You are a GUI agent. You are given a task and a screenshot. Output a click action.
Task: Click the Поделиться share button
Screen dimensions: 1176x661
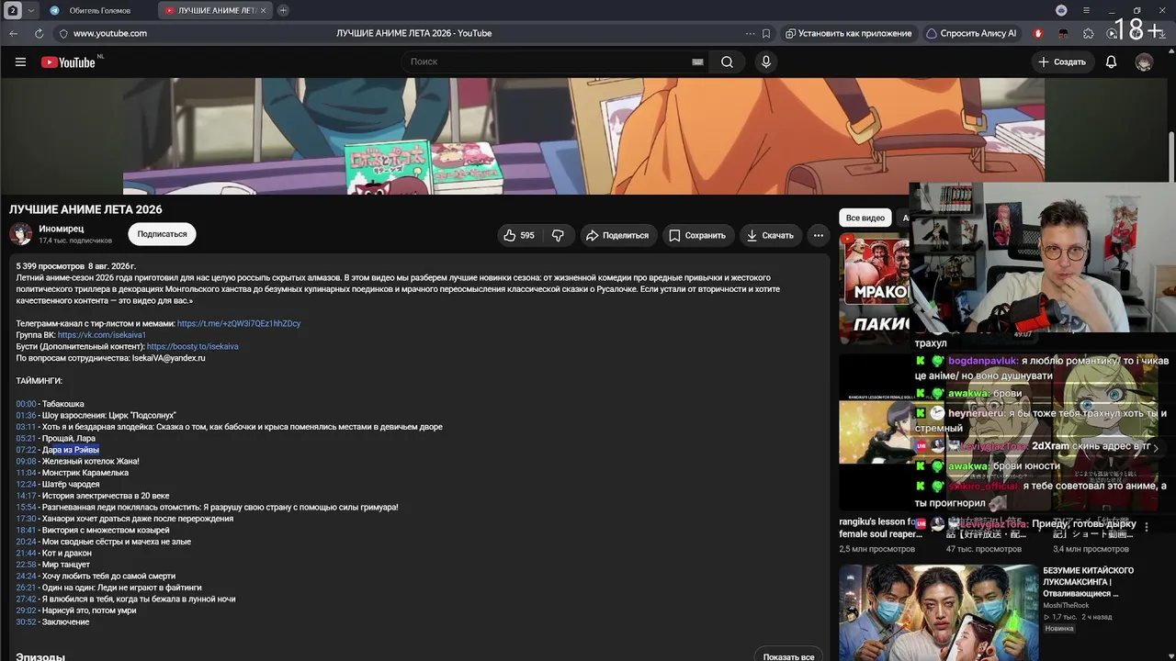click(617, 236)
